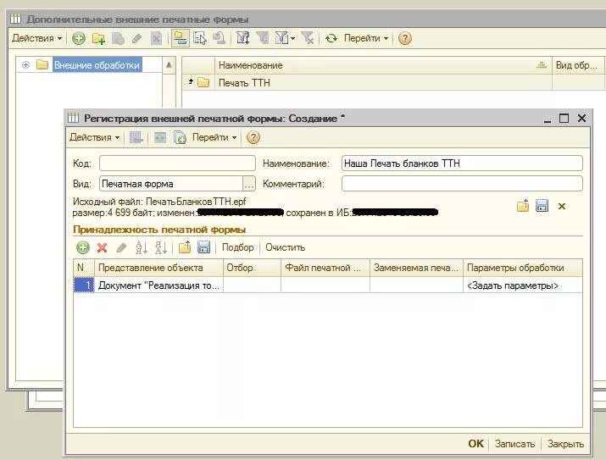Viewport: 606px width, 460px height.
Task: Click <Задать параметры> cell
Action: [523, 285]
